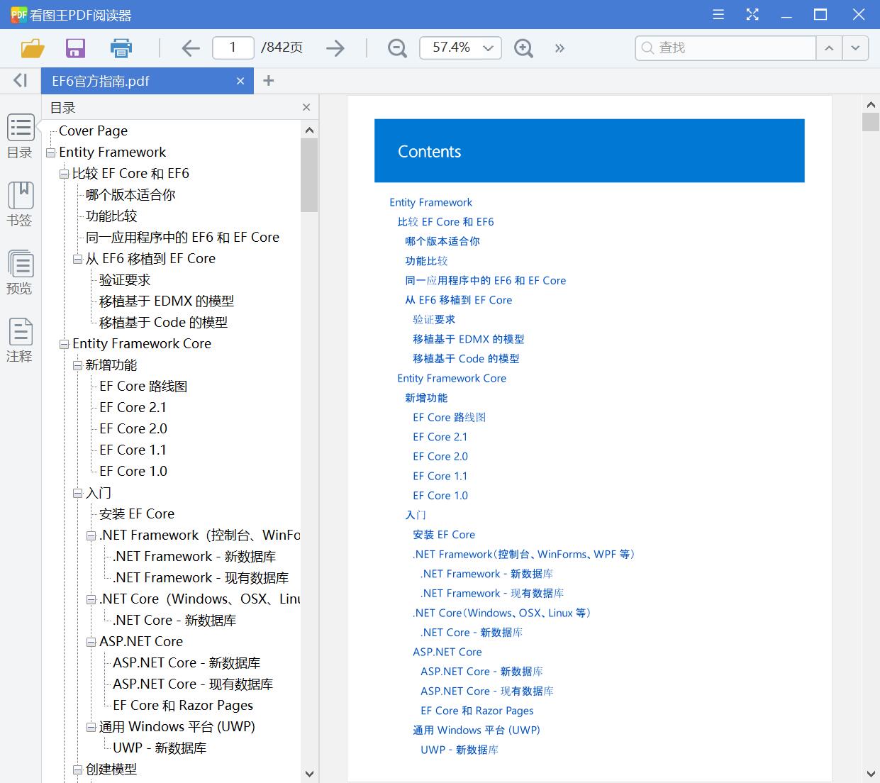Collapse 从 EF6 移植到 EF Core node
The image size is (880, 783).
pos(77,259)
